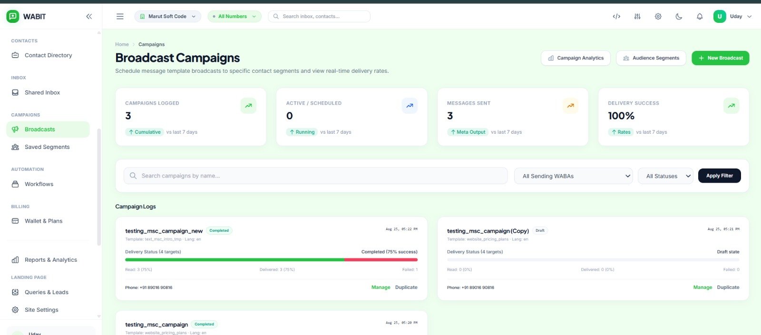Click Workflows sidebar icon
Image resolution: width=761 pixels, height=335 pixels.
coord(15,184)
